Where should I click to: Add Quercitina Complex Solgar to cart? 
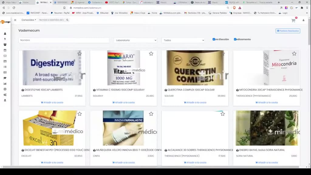click(x=195, y=103)
